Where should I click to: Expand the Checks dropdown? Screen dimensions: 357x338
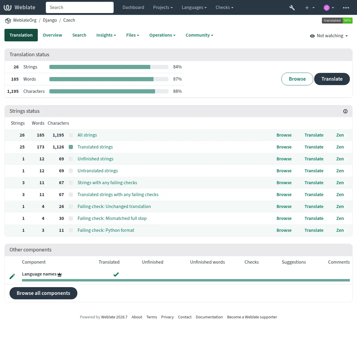pos(224,7)
